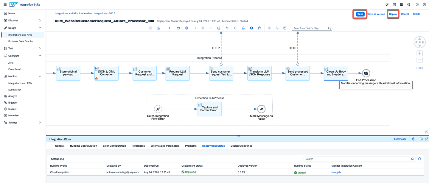This screenshot has width=429, height=183.
Task: Click the trash Delete icon in toolbar
Action: point(203,28)
